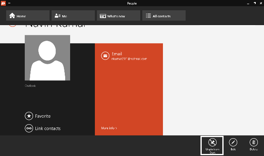Screen dimensions: 264x156
Task: Click the People app icon in title bar
Action: (3, 3)
